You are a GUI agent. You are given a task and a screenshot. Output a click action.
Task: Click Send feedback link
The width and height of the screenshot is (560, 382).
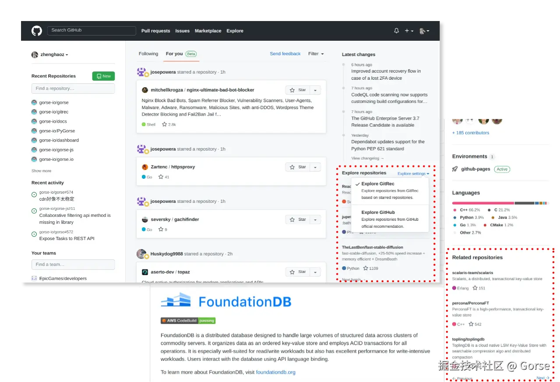coord(285,54)
